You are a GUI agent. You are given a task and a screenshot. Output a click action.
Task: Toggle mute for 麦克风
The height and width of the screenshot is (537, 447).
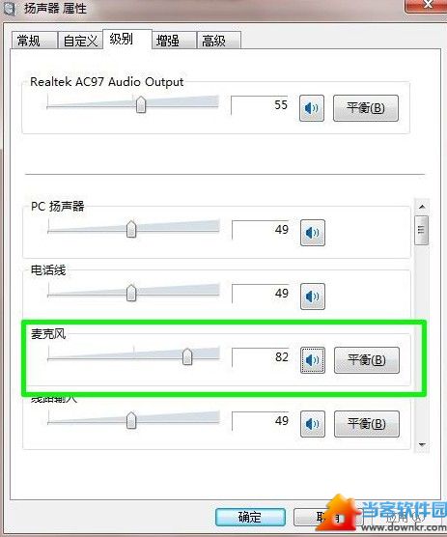click(x=313, y=360)
